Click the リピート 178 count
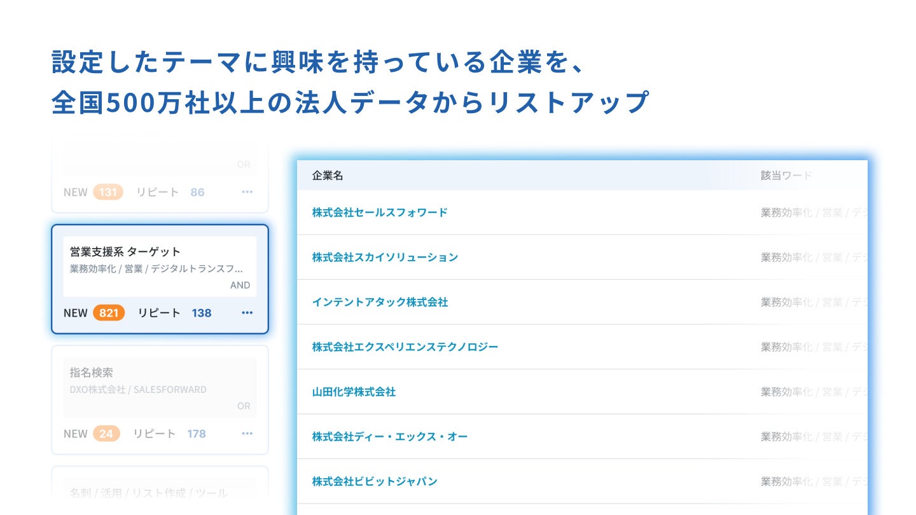The height and width of the screenshot is (515, 916). [197, 434]
